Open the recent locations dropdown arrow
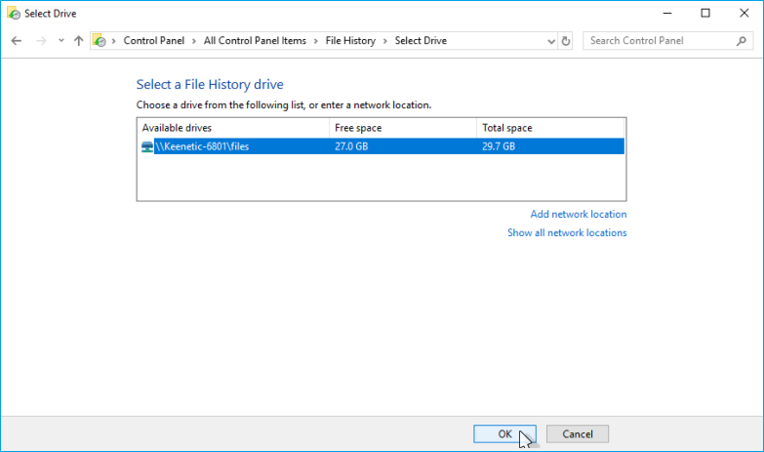 (x=60, y=41)
